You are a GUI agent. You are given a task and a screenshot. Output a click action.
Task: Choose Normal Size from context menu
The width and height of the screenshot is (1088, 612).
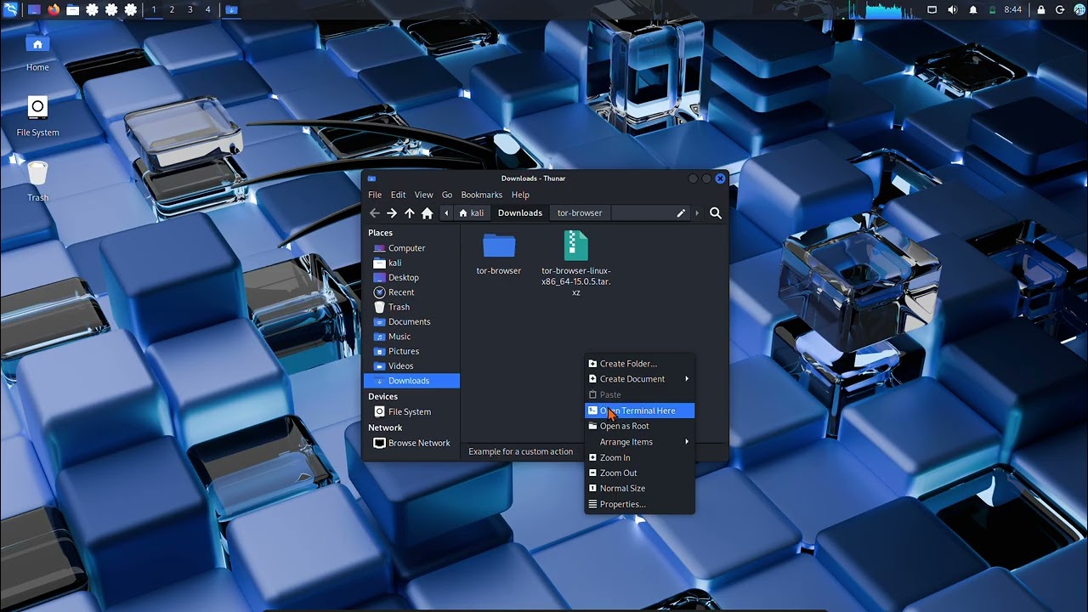(x=640, y=489)
